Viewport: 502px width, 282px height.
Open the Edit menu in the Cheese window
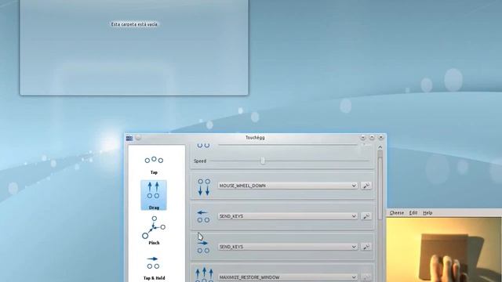(413, 212)
